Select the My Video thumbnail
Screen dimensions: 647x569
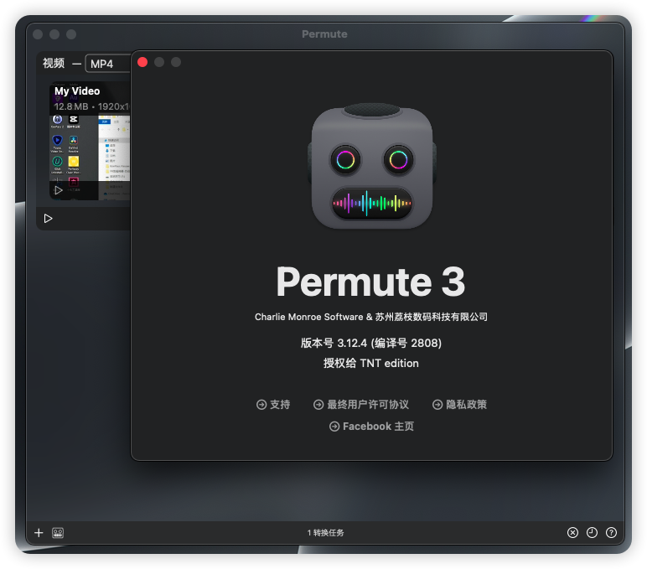(x=90, y=141)
